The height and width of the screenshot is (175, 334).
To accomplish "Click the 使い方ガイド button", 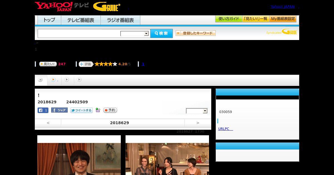I will click(229, 19).
